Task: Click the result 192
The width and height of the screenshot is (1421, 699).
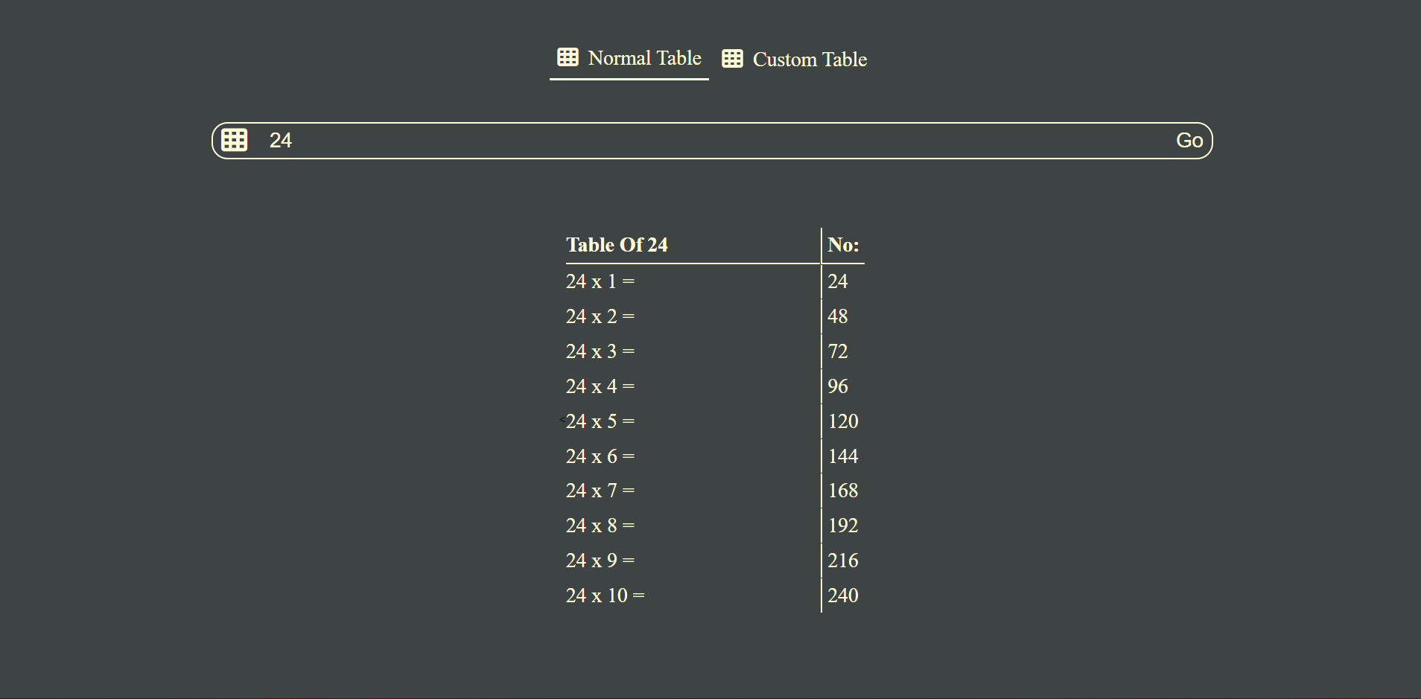Action: coord(843,526)
